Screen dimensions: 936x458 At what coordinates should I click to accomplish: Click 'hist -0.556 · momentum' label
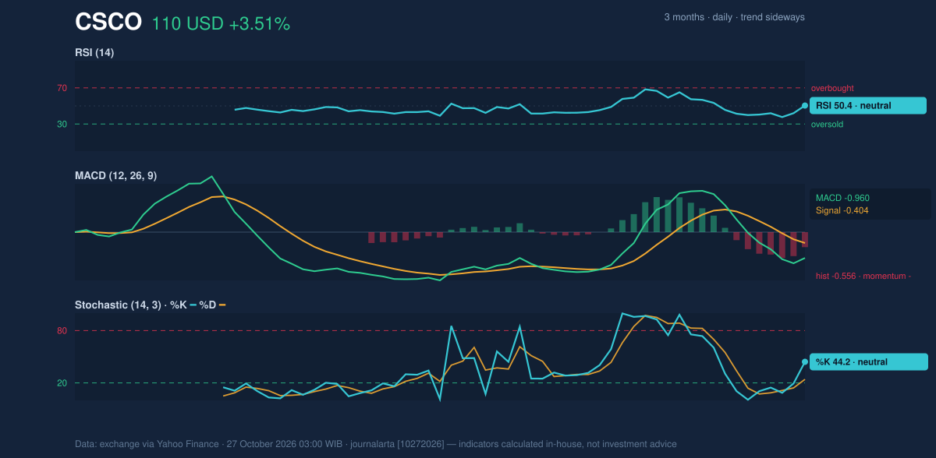click(863, 276)
